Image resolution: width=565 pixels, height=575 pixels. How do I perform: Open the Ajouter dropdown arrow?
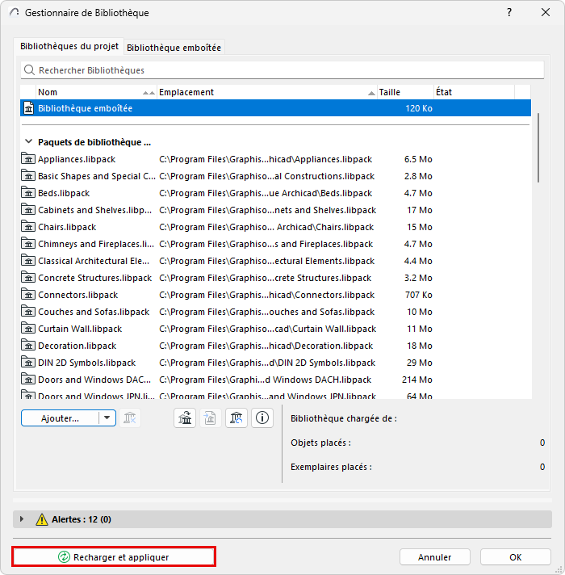107,418
